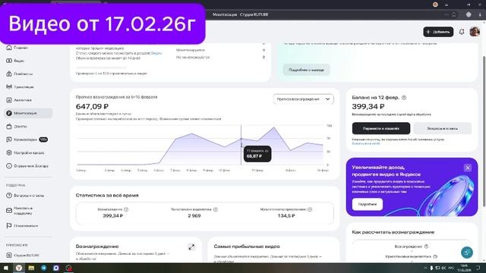Click help icon beside Вознаграждение in calculation card
The image size is (486, 273).
pos(426,246)
